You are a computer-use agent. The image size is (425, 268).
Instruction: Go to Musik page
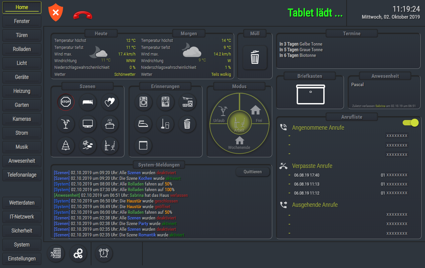(x=22, y=147)
